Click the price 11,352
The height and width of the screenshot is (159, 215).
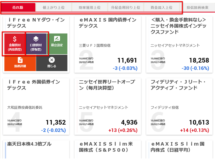click(x=56, y=122)
